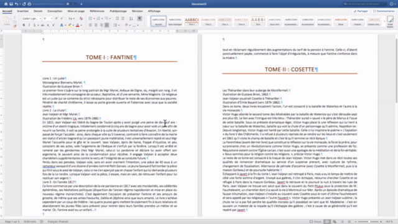The height and width of the screenshot is (224, 398).
Task: Cut selection with scissors icon
Action: tap(15, 18)
